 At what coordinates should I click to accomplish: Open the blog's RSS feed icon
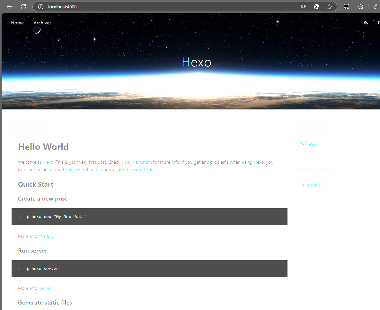pos(366,23)
